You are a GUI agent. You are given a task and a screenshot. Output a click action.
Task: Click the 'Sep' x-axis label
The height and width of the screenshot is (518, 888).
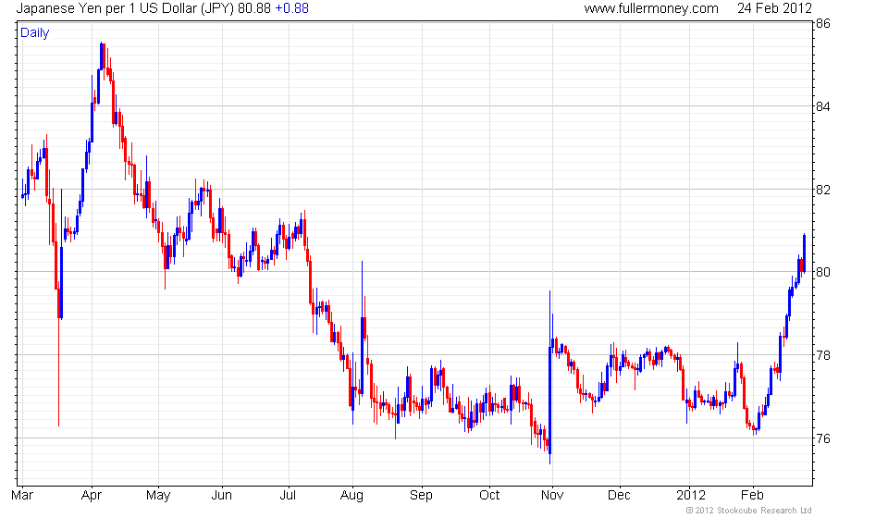click(x=421, y=496)
